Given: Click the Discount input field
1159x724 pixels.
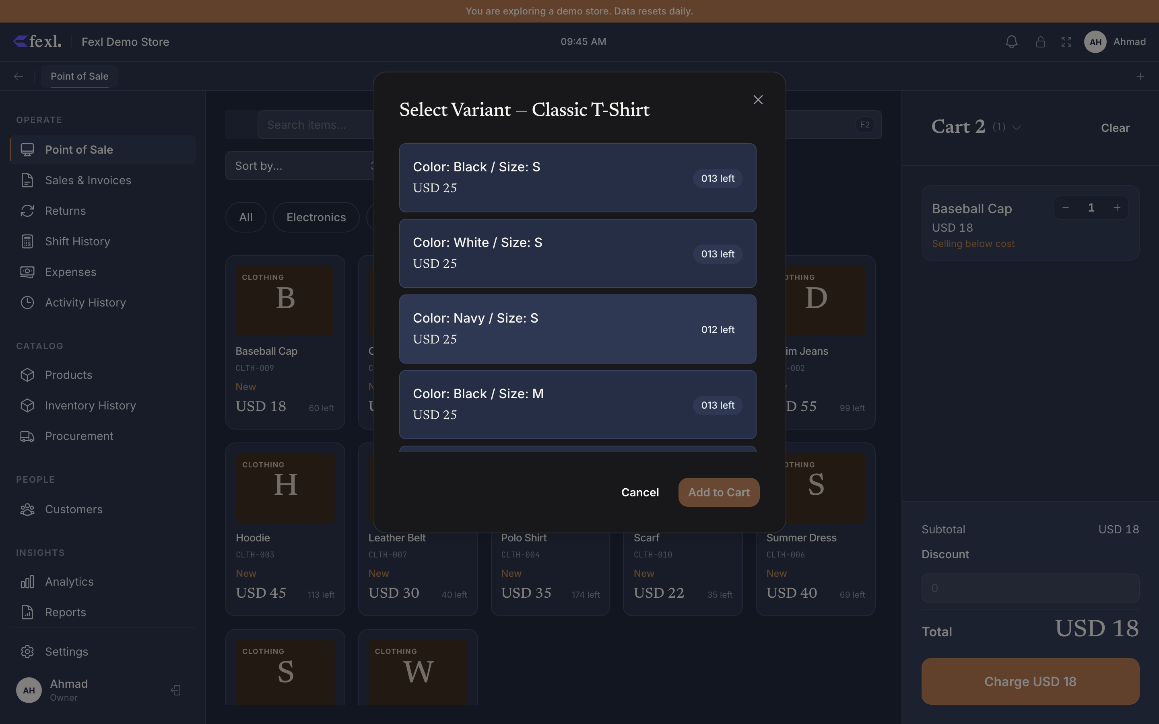Looking at the screenshot, I should [x=1030, y=588].
